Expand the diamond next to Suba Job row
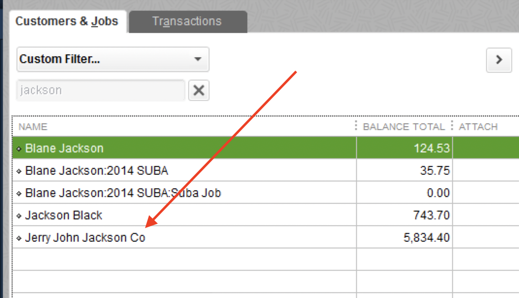This screenshot has width=519, height=298. 19,193
